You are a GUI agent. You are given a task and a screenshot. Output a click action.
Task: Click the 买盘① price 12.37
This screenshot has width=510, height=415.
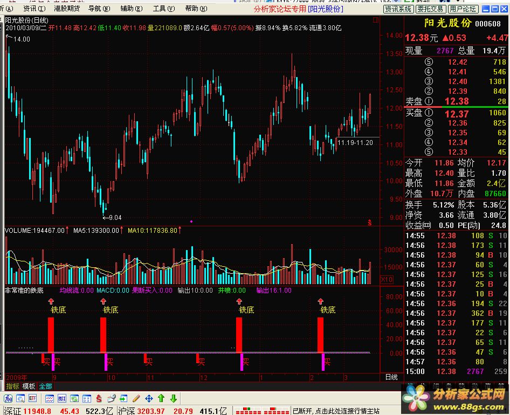coord(457,114)
